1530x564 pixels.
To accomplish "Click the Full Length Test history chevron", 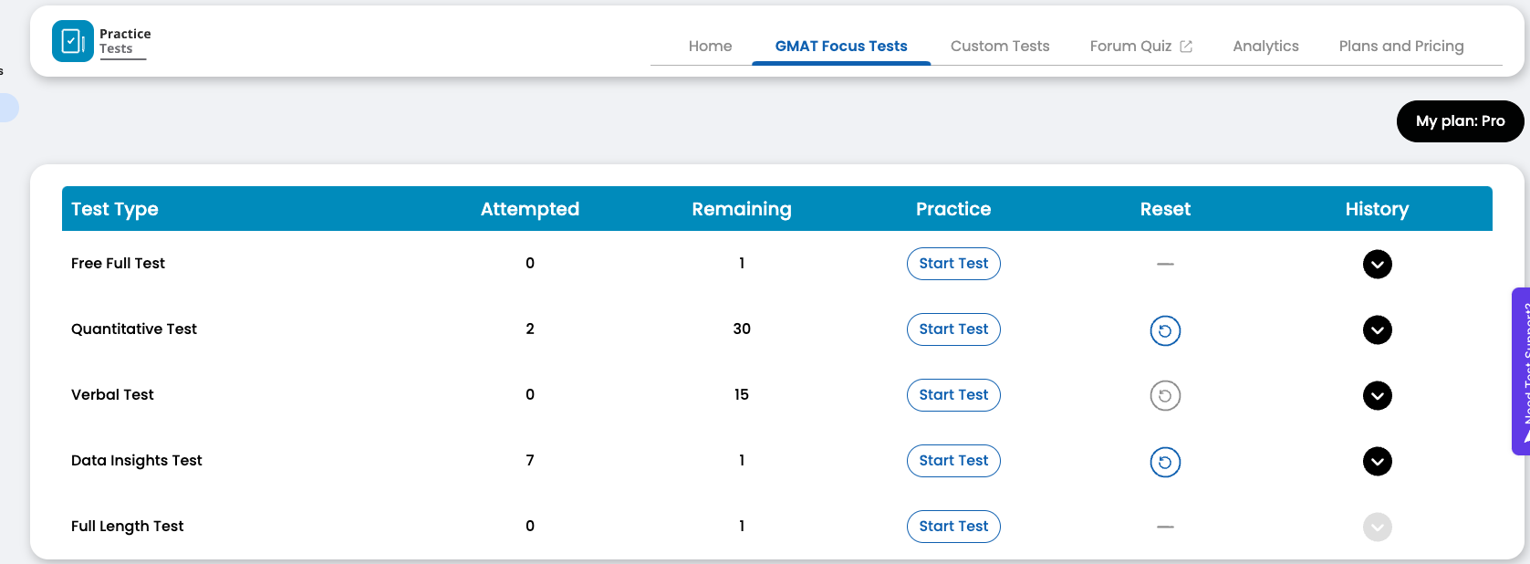I will [1377, 527].
